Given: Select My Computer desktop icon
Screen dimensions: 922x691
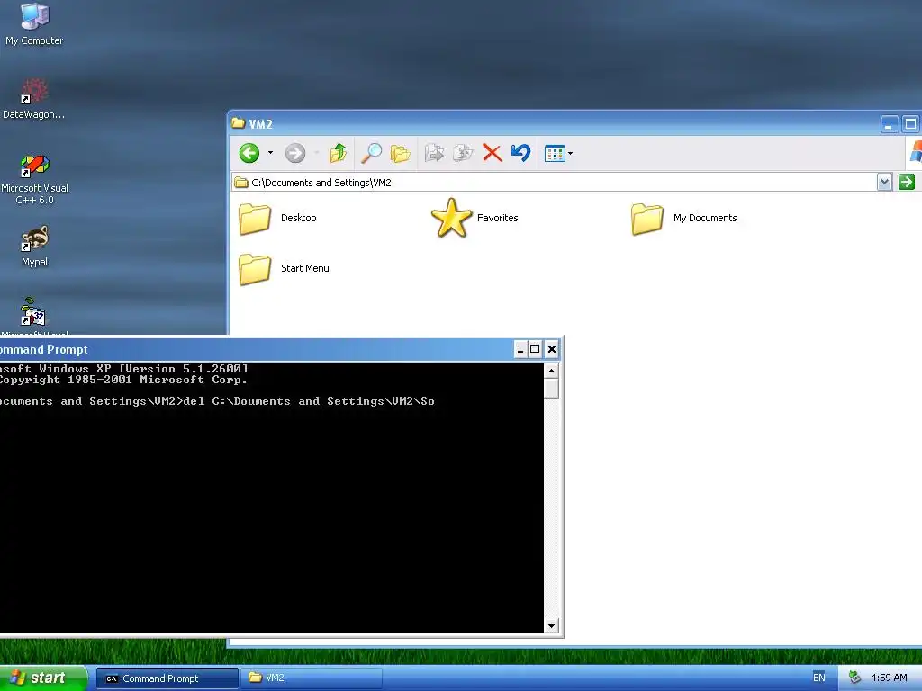Looking at the screenshot, I should click(34, 24).
